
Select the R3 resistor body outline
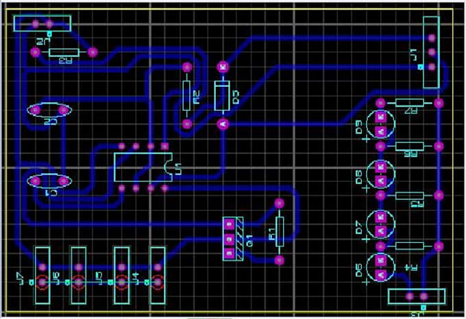coord(64,53)
